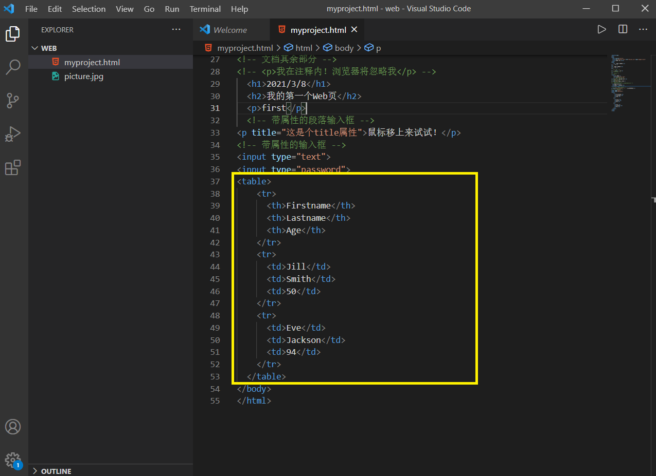656x476 pixels.
Task: Open the Source Control view
Action: (13, 101)
